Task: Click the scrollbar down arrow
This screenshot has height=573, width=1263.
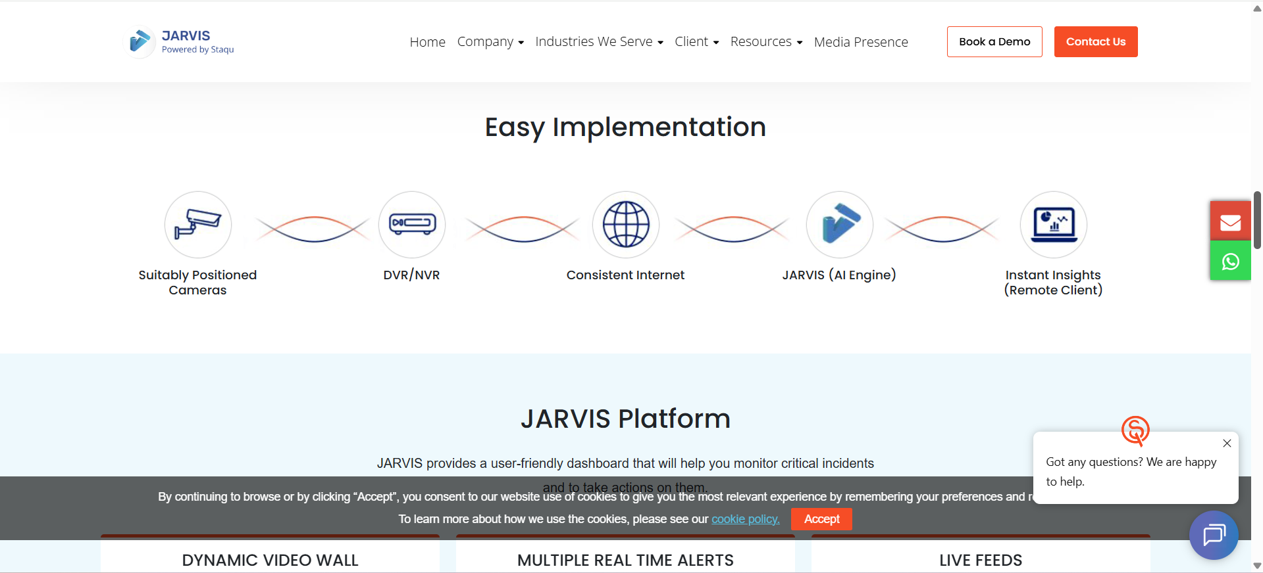Action: pyautogui.click(x=1257, y=566)
